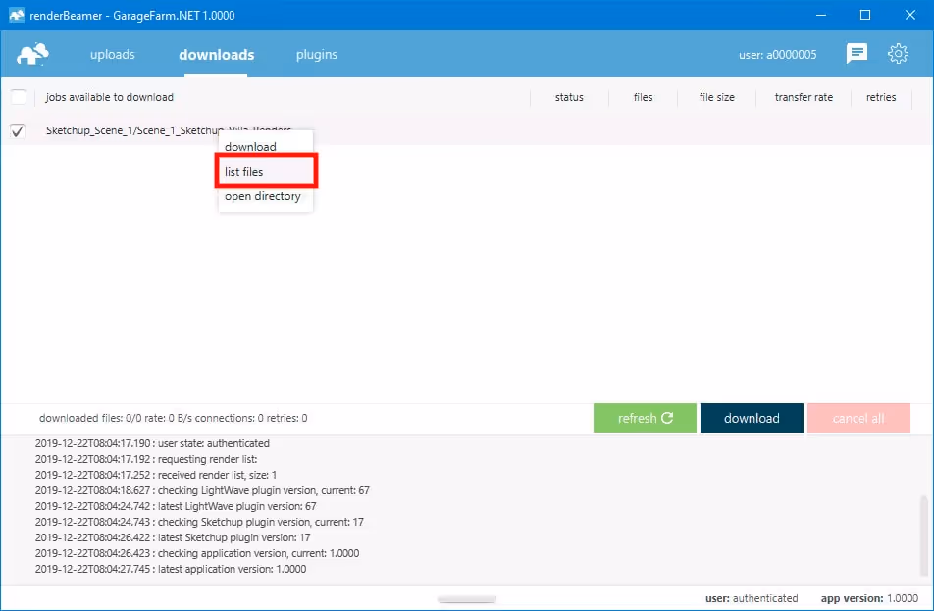934x611 pixels.
Task: Click log line 'latest LightWave plugin version: 67'
Action: (176, 506)
